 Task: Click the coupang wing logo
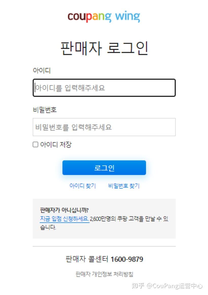(x=104, y=16)
